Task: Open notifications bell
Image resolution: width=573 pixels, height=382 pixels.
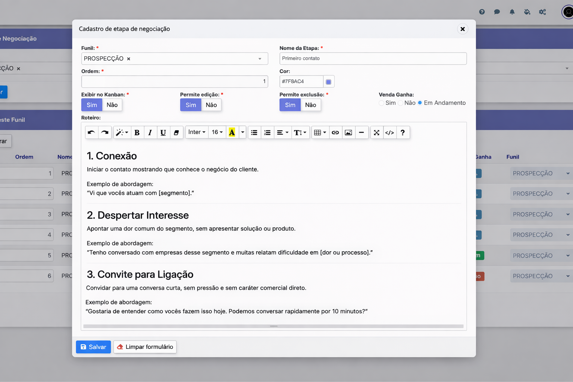Action: (x=512, y=12)
